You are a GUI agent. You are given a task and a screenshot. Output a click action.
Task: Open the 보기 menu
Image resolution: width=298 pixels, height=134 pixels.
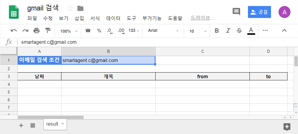coord(64,19)
